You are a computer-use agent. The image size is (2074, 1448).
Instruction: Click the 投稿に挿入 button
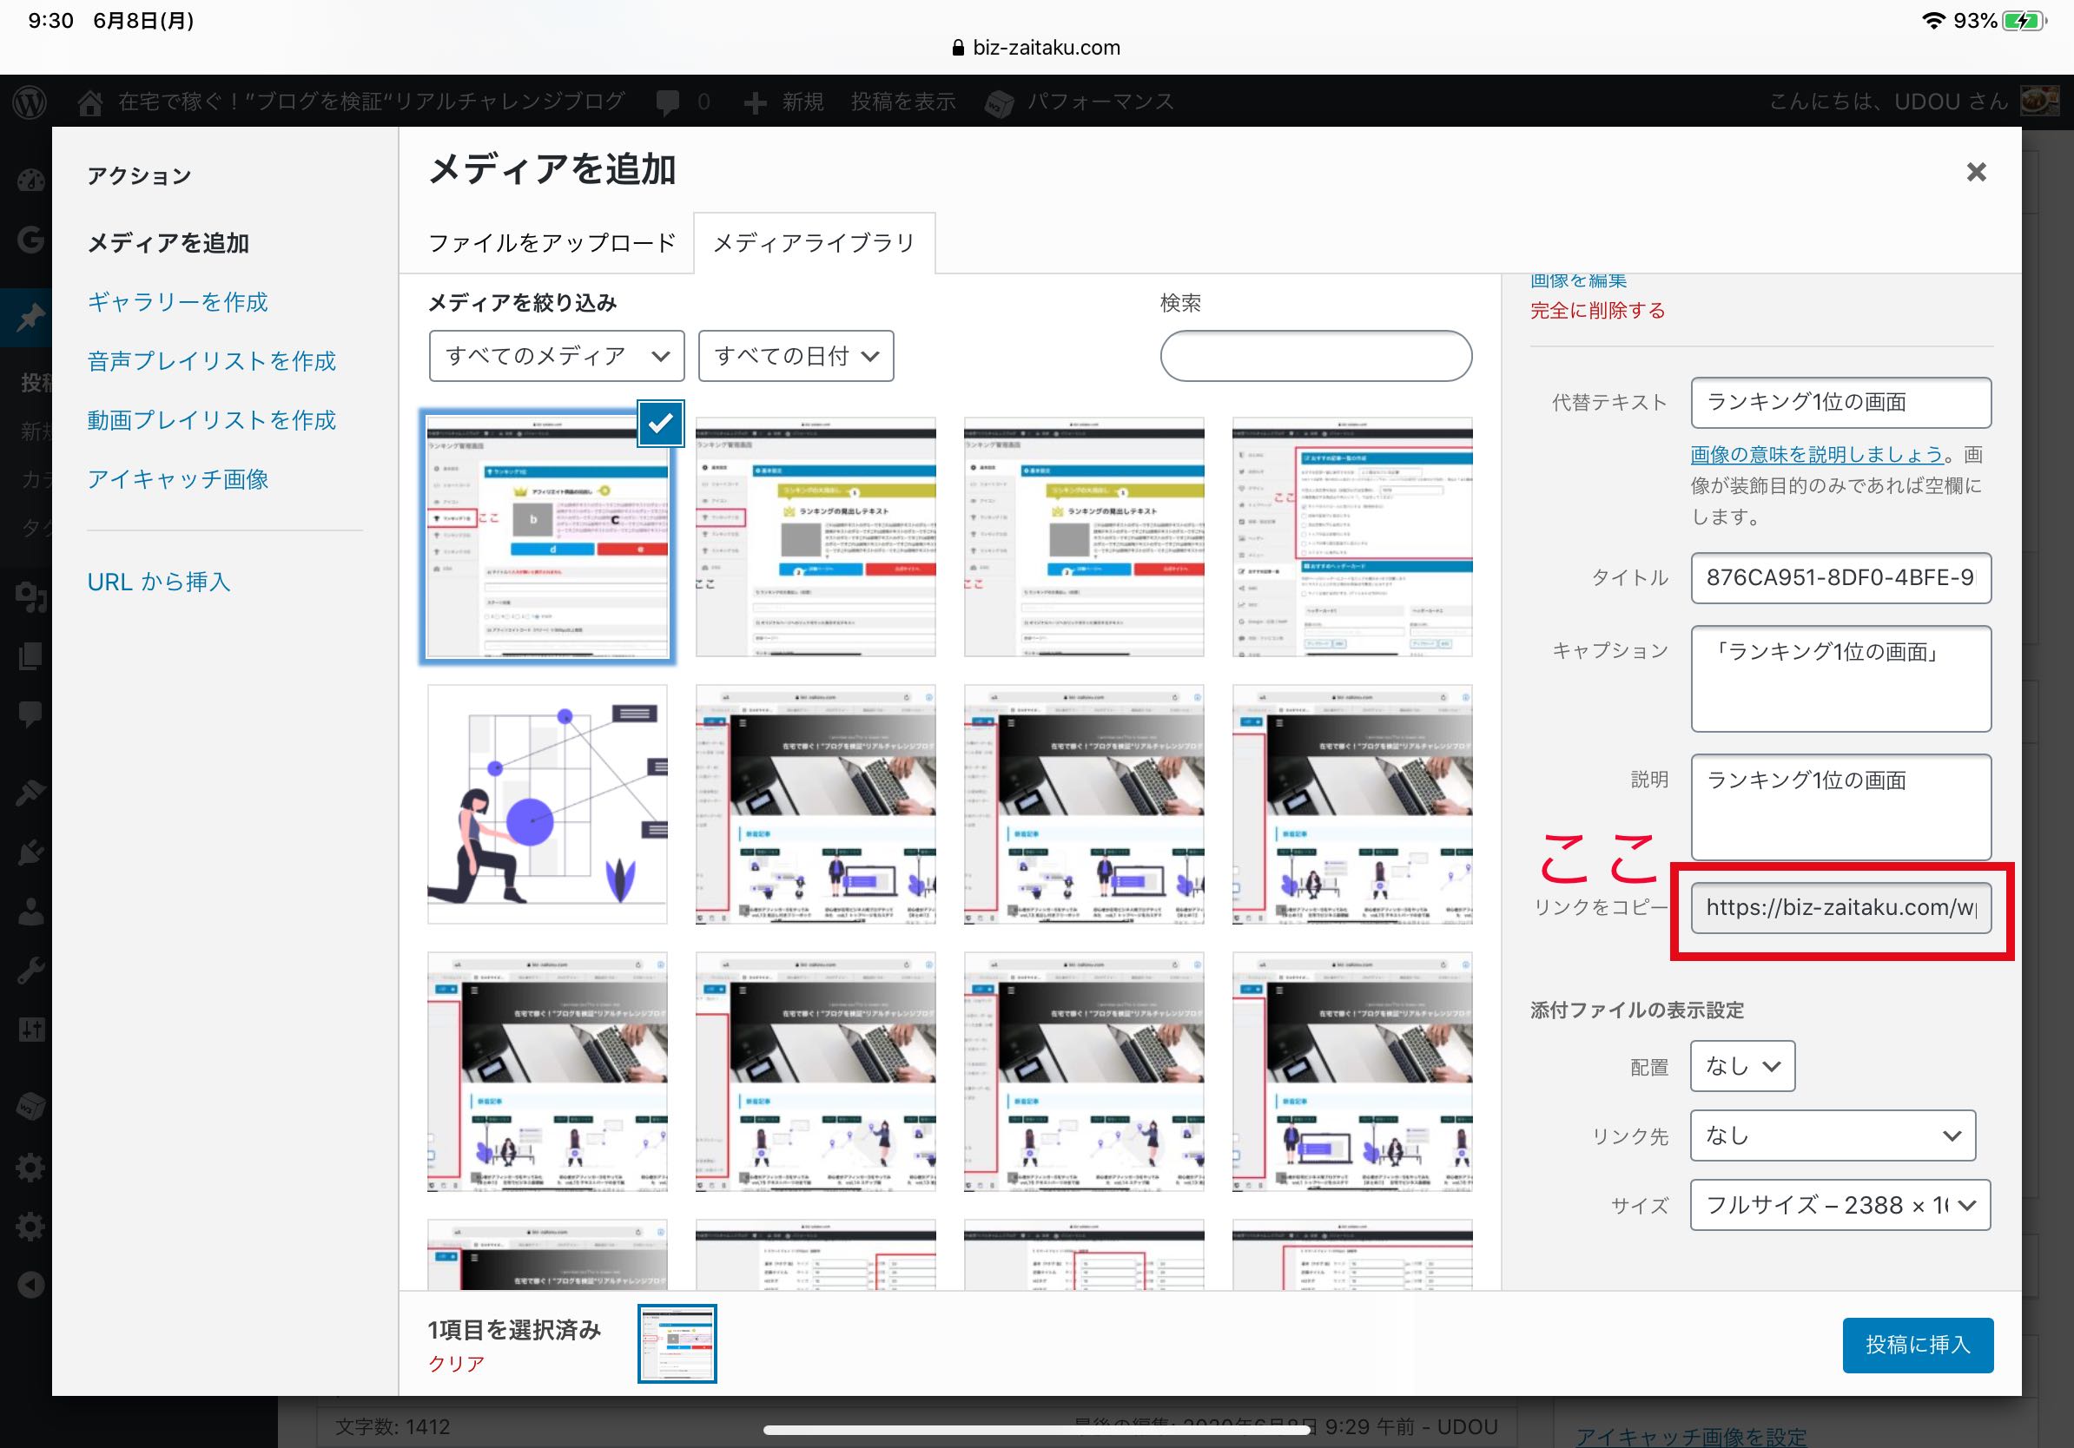pos(1918,1345)
